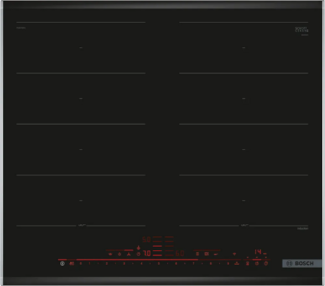Viewport: 325px width, 286px height.
Task: Tap the main power on/off button
Action: (x=62, y=264)
